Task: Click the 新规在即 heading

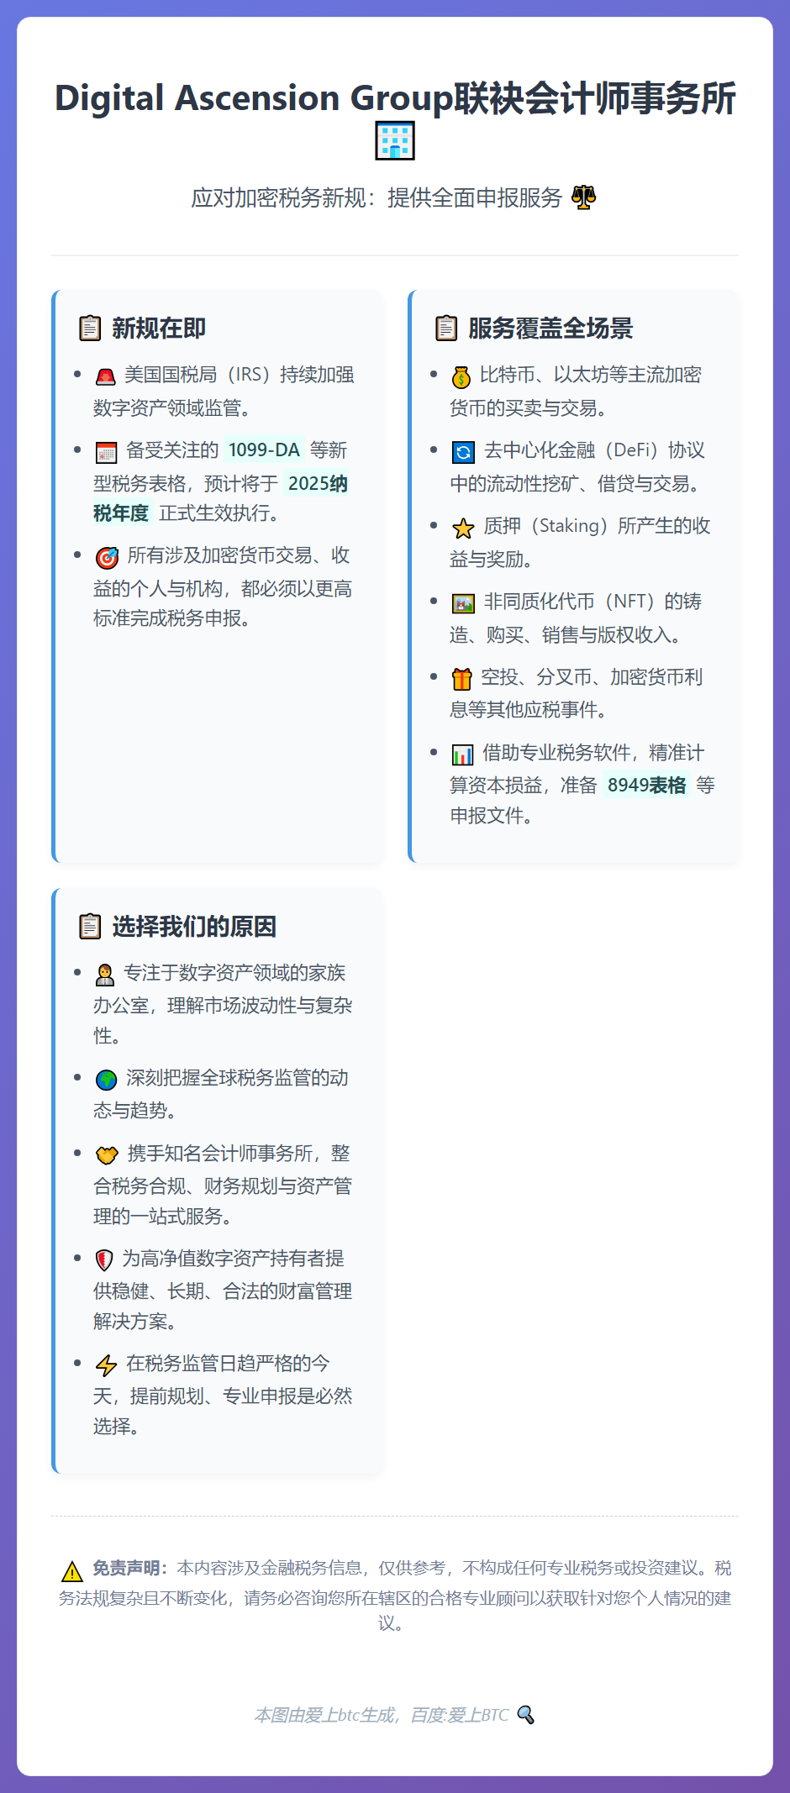Action: (159, 329)
